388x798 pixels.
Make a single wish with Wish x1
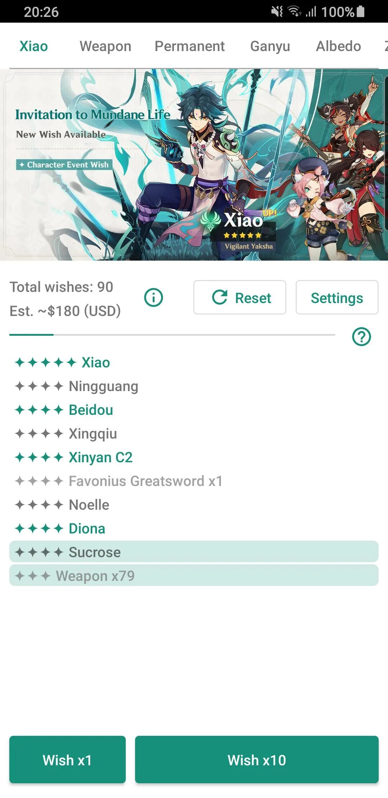pyautogui.click(x=68, y=759)
